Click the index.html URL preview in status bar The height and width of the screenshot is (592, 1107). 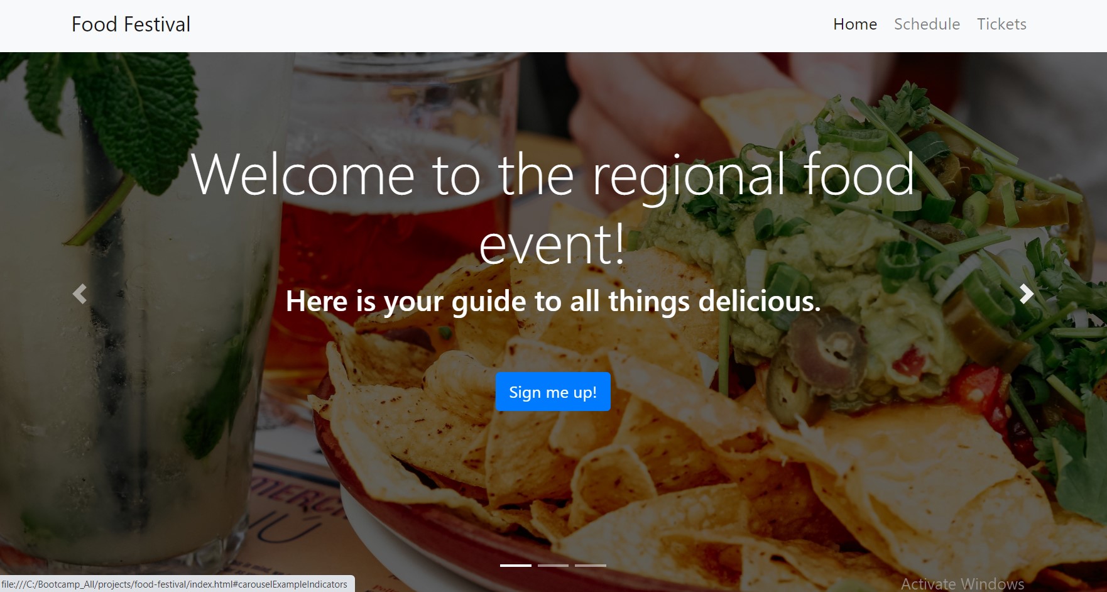coord(175,584)
